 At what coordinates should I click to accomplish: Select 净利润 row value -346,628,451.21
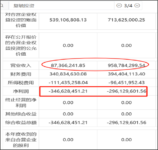(x=68, y=91)
